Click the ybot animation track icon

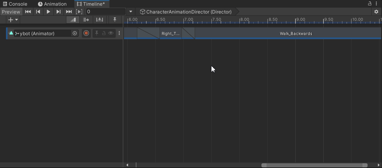11,33
